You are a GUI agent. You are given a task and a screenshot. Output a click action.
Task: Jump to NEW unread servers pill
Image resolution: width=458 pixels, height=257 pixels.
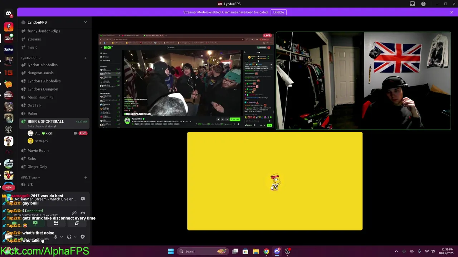click(x=9, y=187)
